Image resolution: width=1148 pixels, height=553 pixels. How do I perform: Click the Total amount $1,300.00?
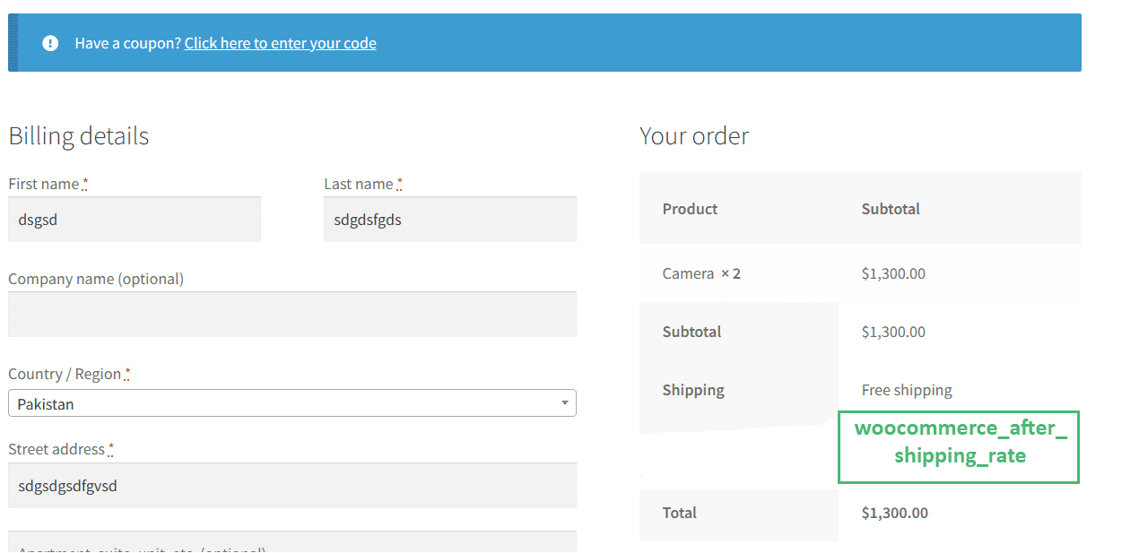tap(894, 513)
